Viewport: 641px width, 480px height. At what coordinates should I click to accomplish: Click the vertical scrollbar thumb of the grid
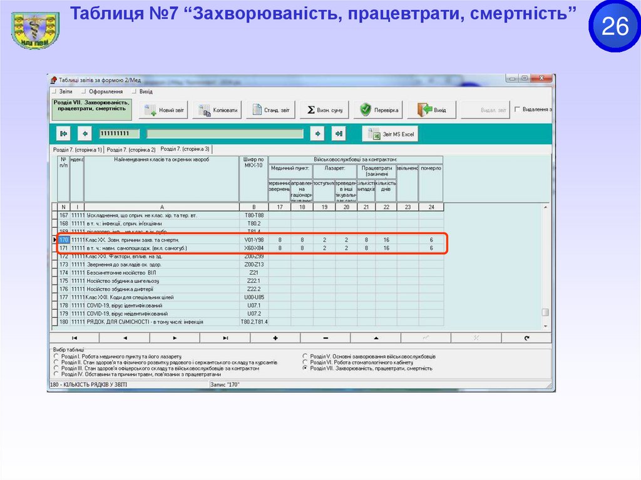pos(545,312)
